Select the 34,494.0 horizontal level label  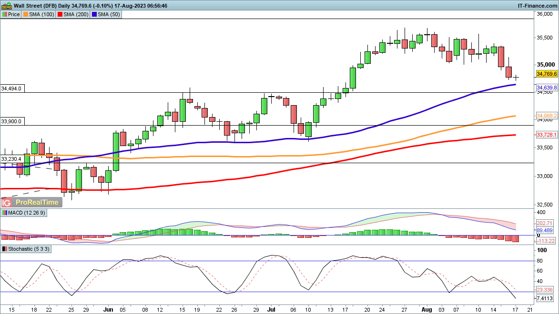pyautogui.click(x=12, y=88)
